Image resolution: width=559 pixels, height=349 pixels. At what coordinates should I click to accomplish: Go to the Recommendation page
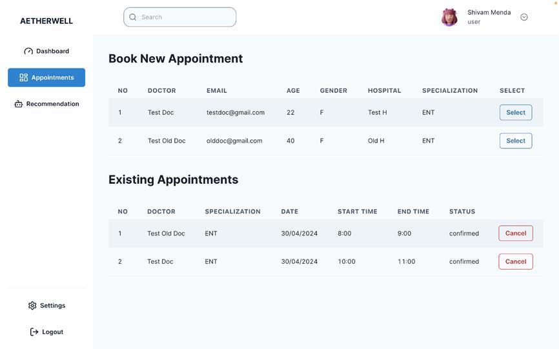tap(52, 104)
